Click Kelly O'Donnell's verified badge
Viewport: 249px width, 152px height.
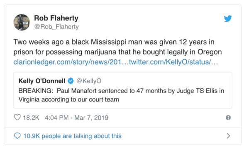[71, 81]
